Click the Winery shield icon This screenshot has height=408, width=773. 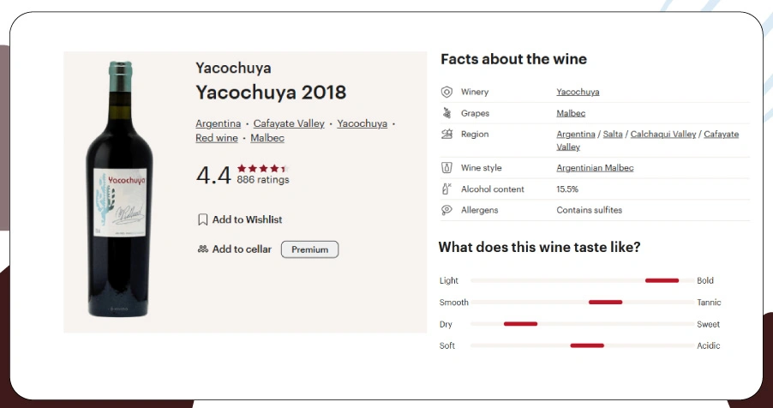[x=446, y=92]
